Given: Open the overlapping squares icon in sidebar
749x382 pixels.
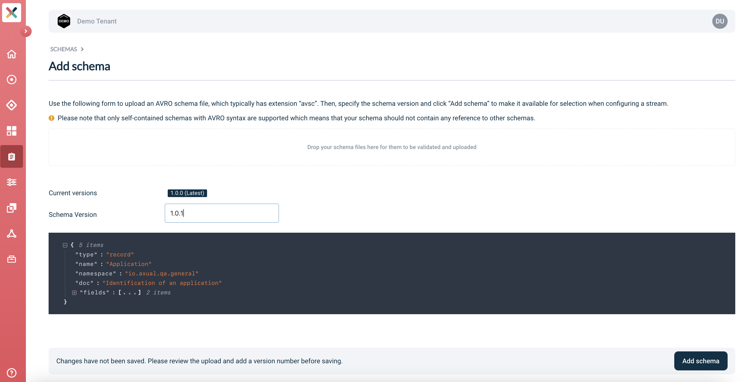Looking at the screenshot, I should click(12, 208).
